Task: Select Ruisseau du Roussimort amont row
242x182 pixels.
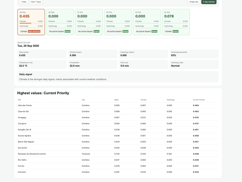Action: click(118, 154)
